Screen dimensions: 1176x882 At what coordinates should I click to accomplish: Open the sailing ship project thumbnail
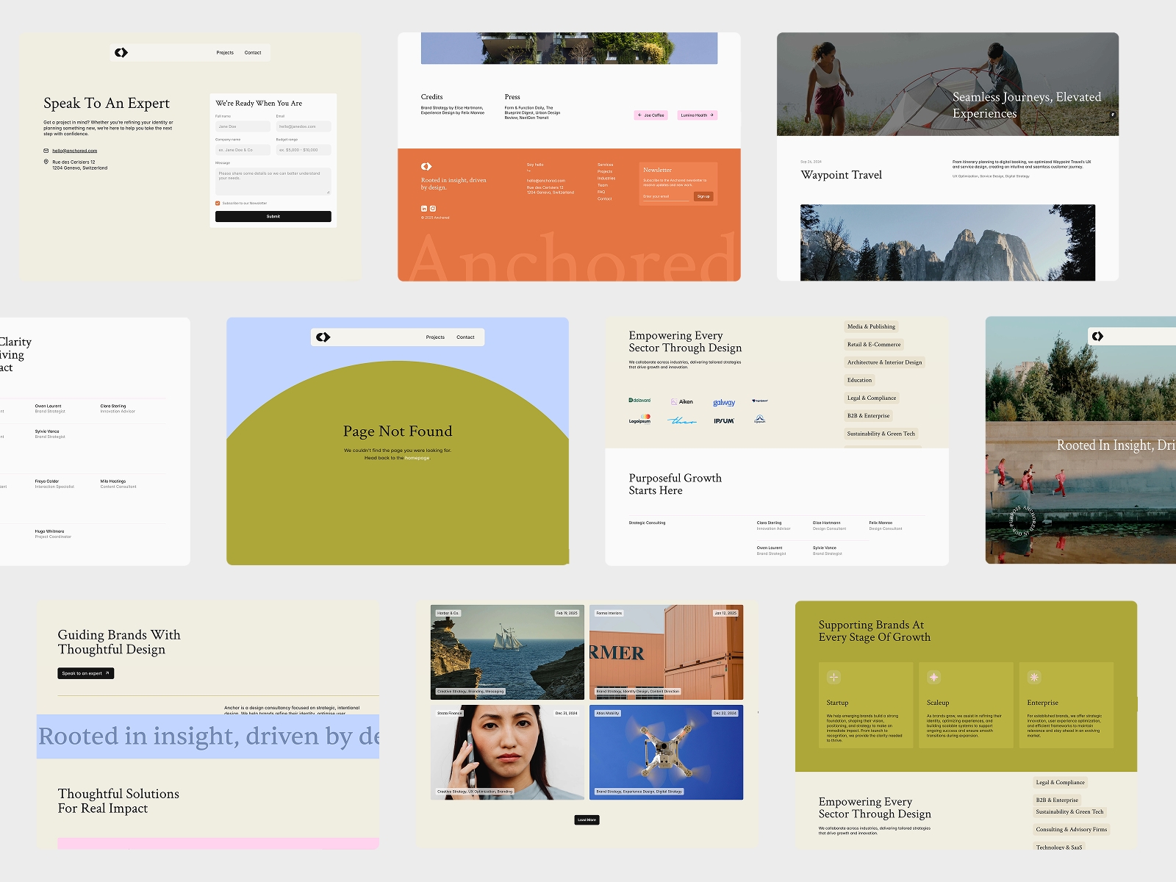pyautogui.click(x=507, y=652)
